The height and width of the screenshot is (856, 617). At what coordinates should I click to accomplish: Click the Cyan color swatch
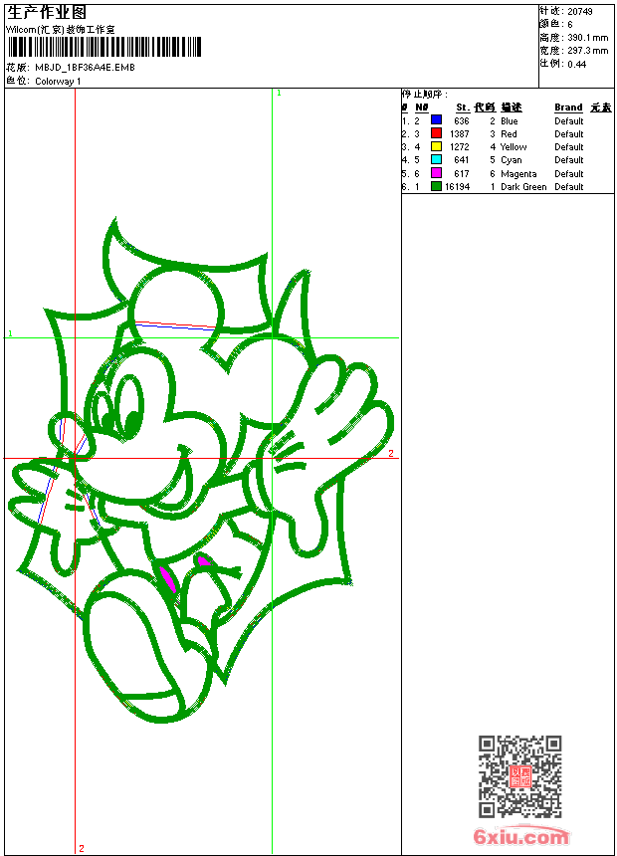(436, 159)
